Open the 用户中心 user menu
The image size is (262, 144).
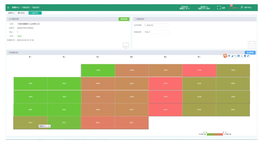tap(248, 7)
